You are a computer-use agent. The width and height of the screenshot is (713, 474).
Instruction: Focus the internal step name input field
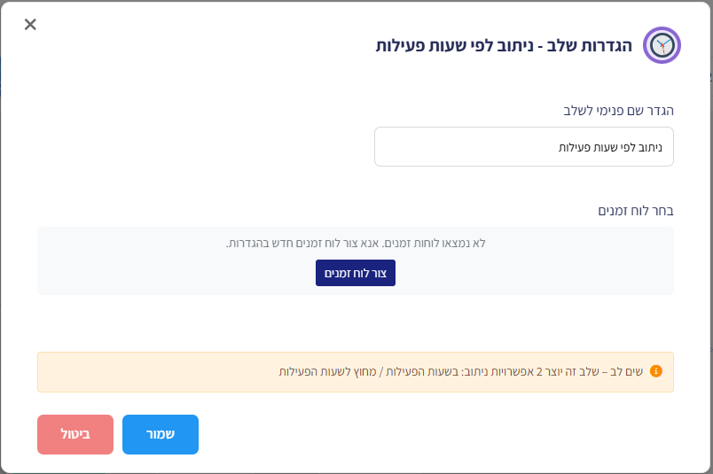(x=524, y=147)
